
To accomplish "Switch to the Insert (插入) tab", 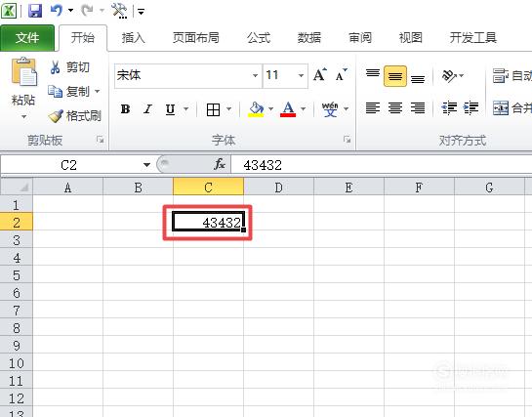I will 134,37.
